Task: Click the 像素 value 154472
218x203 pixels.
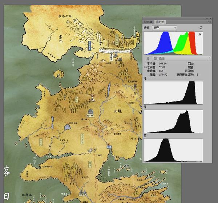Action: [x=163, y=75]
